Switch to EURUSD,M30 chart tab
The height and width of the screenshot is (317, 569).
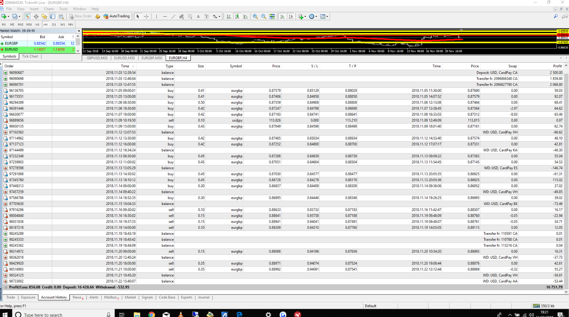pos(124,58)
